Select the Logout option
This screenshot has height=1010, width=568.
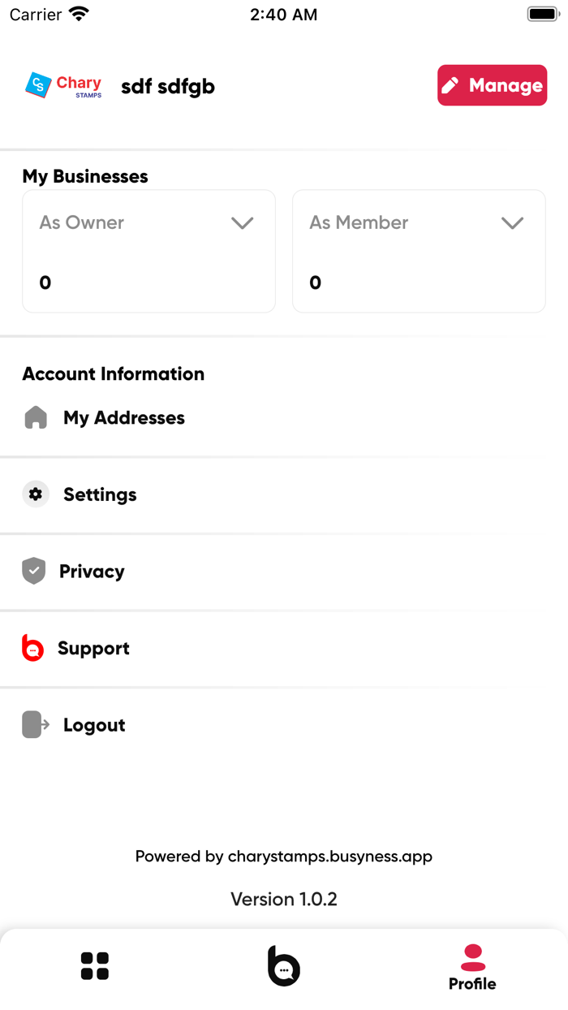(x=94, y=725)
